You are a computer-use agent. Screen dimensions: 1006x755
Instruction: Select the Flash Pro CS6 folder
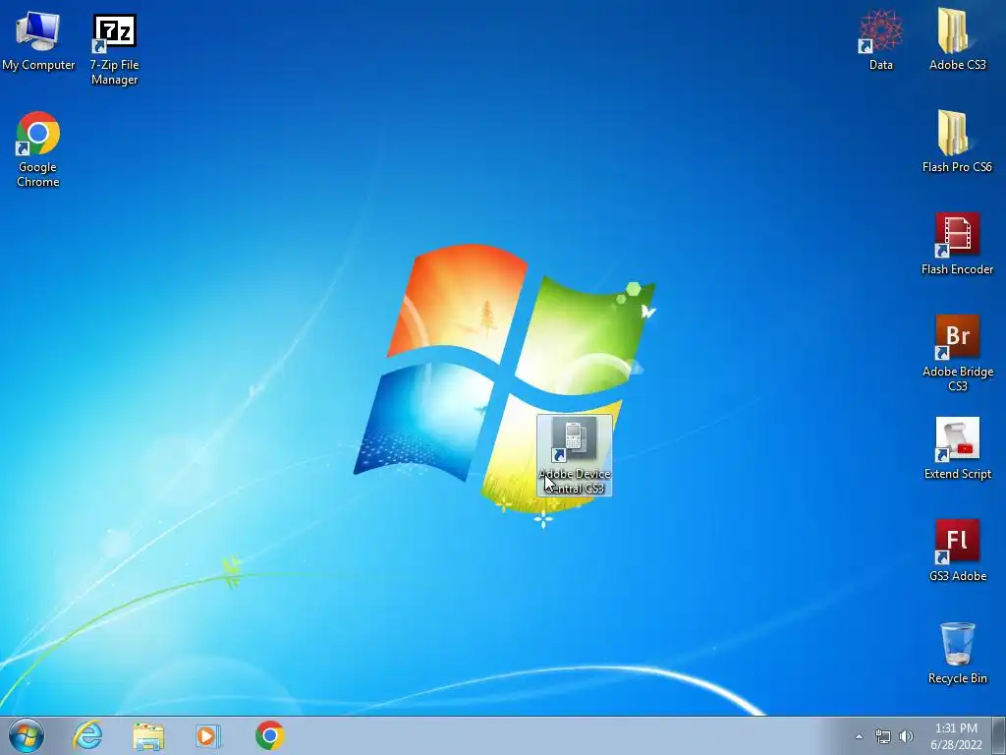click(x=957, y=142)
